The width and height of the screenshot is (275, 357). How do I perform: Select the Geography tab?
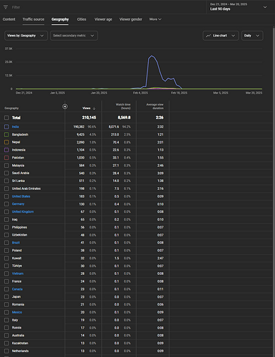point(60,19)
